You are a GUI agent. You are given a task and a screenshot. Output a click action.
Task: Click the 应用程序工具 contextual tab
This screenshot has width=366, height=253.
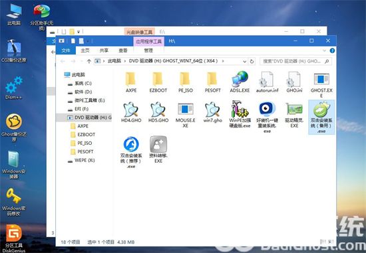click(148, 41)
